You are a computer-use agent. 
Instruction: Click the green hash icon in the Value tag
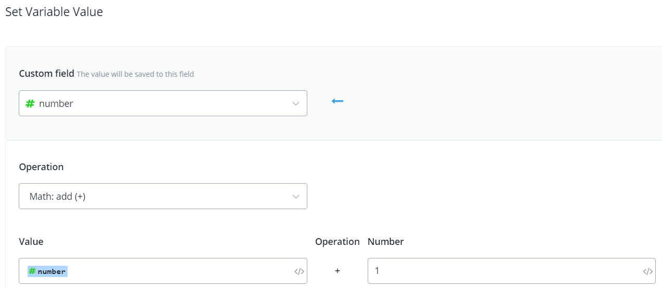point(32,271)
